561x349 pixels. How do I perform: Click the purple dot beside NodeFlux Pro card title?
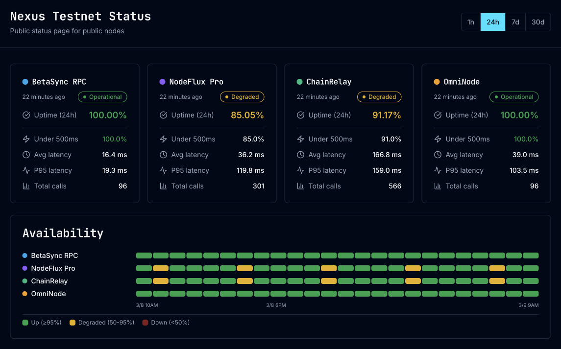pyautogui.click(x=163, y=82)
